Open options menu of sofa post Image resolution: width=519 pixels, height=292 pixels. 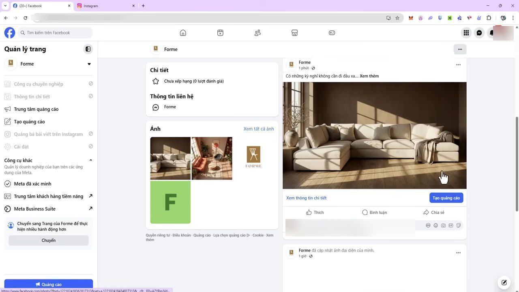(458, 65)
